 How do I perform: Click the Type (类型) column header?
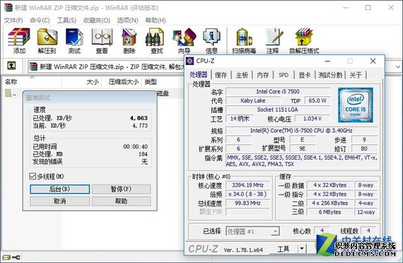click(162, 82)
